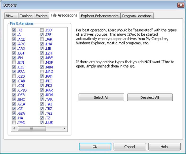The height and width of the screenshot is (154, 186).
Task: Check the .ISO extension box
Action: (x=42, y=30)
